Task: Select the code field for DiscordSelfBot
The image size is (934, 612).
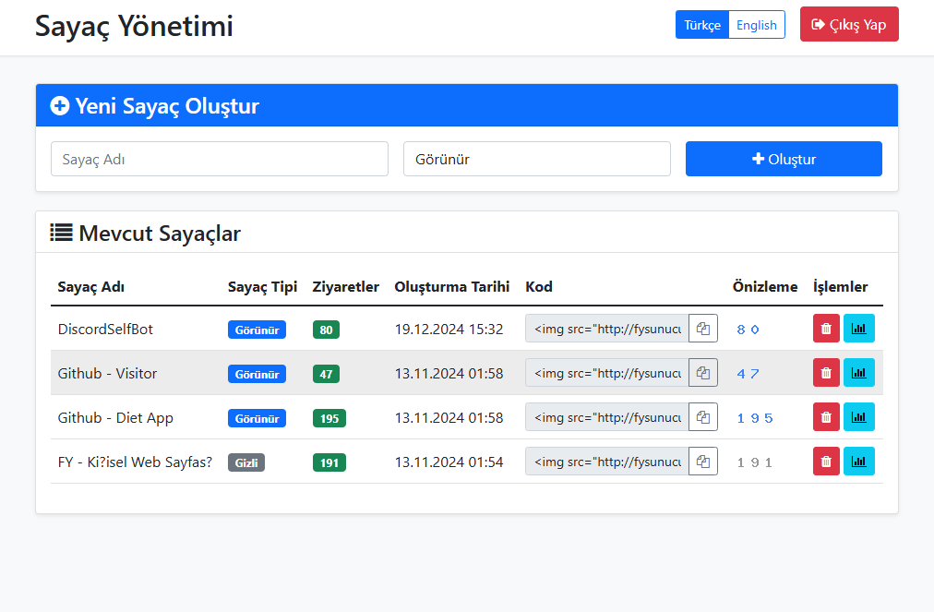Action: [607, 329]
